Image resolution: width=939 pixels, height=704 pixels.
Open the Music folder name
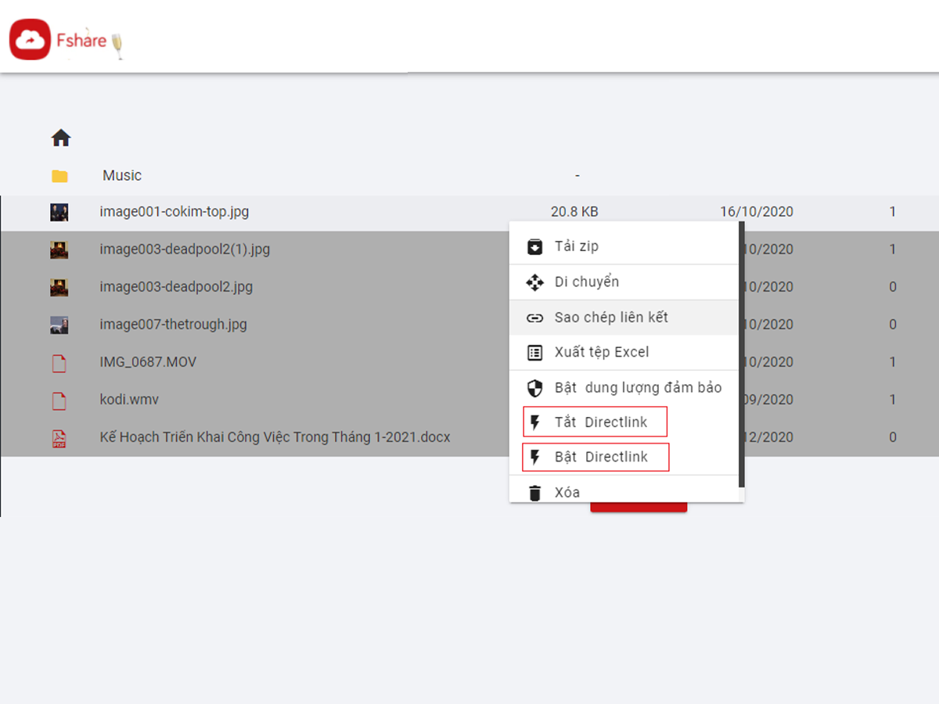[x=122, y=176]
